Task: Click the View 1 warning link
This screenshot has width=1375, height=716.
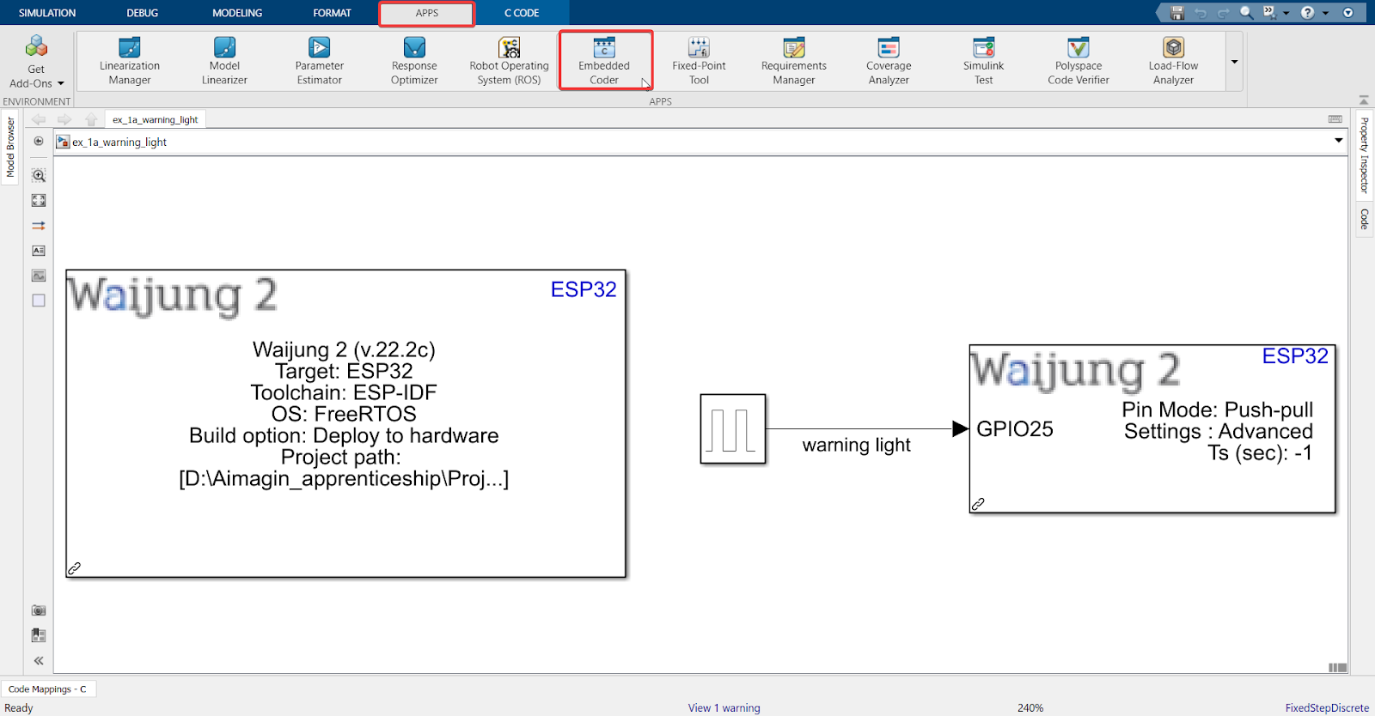Action: [724, 707]
